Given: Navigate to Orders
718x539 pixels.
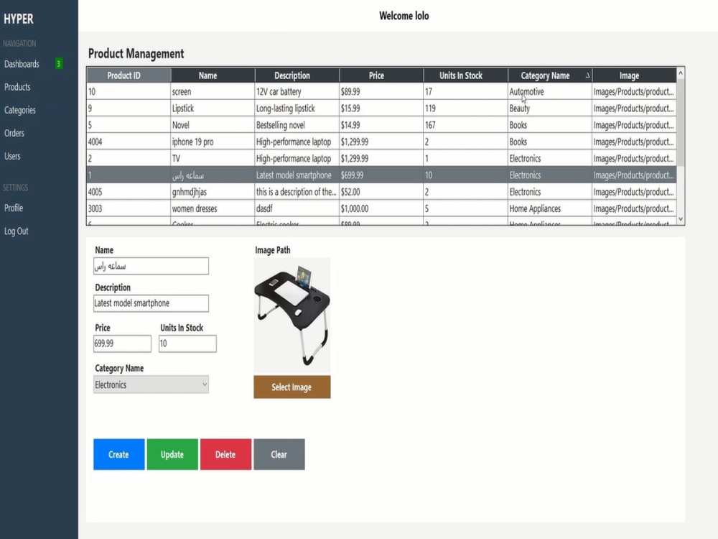Looking at the screenshot, I should click(x=14, y=133).
